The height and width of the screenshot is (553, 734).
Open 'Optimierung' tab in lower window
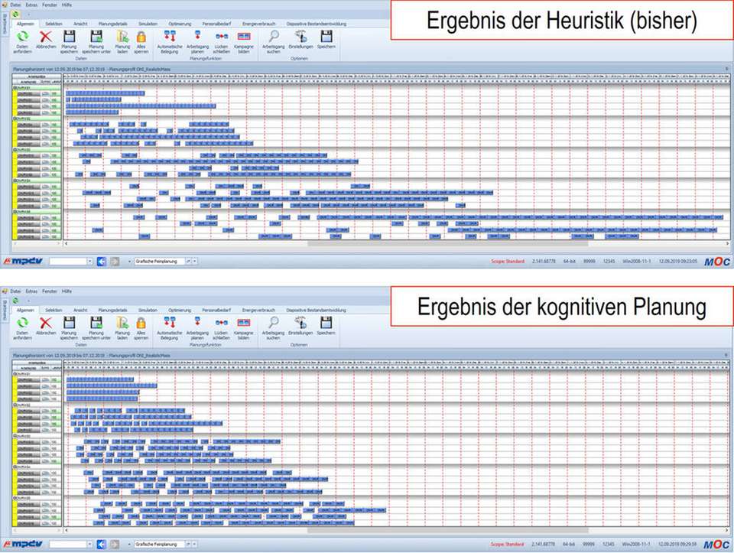pos(180,310)
